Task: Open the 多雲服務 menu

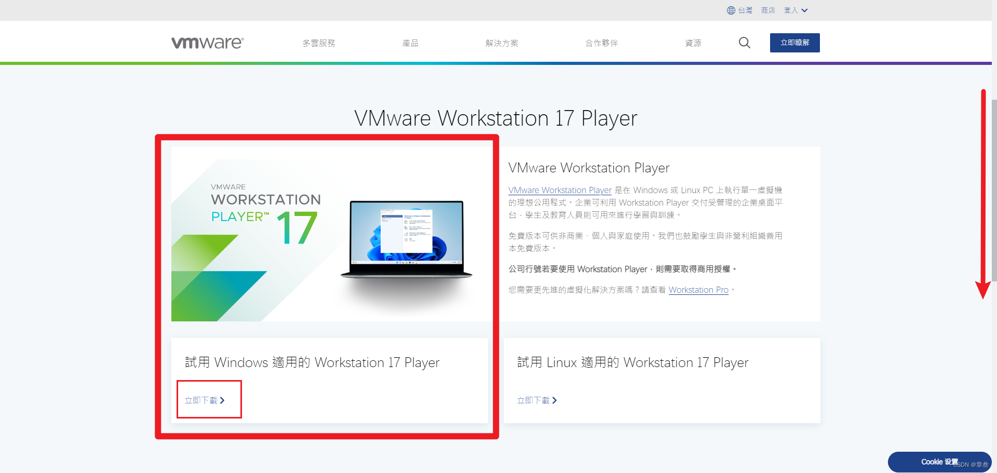Action: (x=318, y=43)
